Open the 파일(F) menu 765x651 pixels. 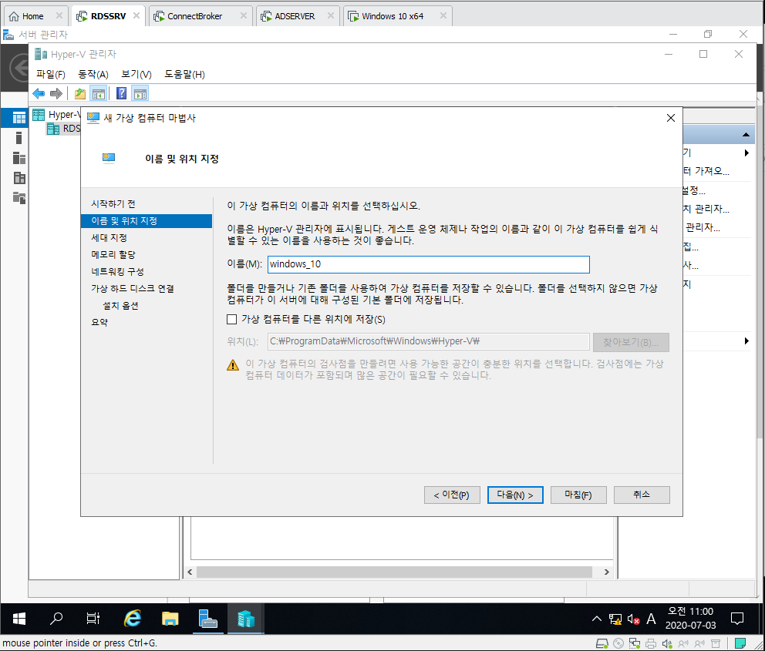point(51,74)
